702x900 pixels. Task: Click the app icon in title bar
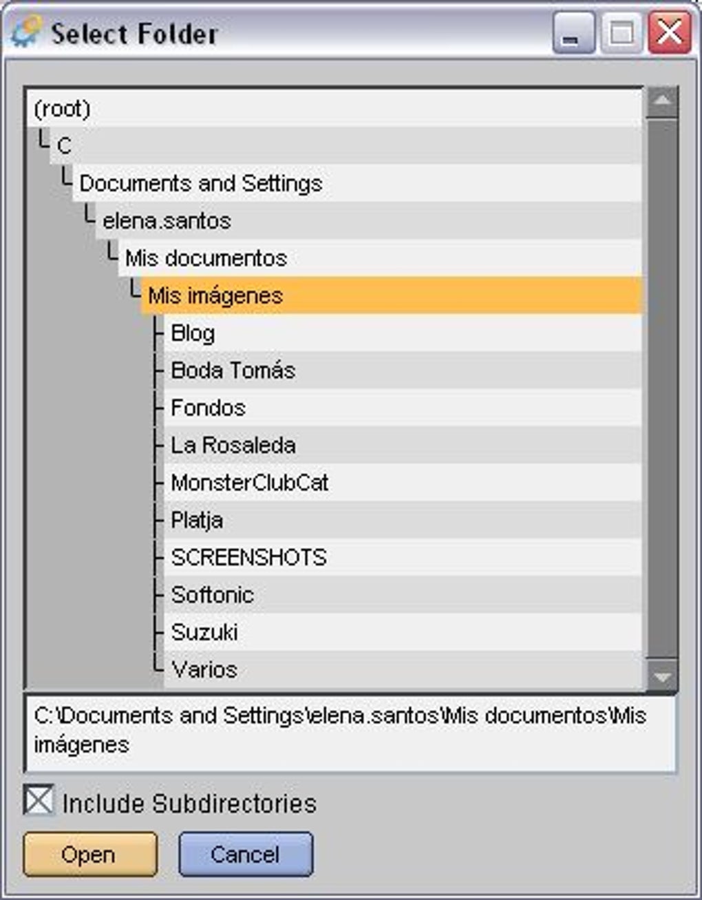(26, 32)
